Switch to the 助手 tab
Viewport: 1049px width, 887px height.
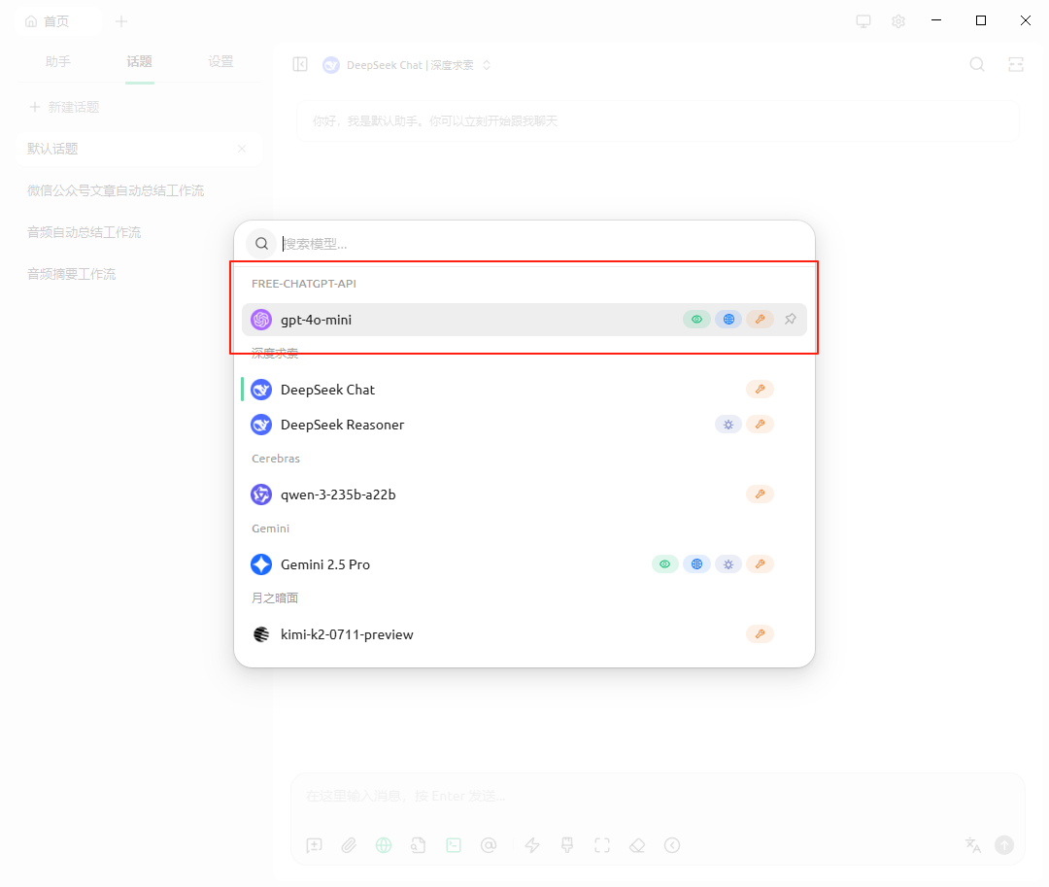click(58, 61)
